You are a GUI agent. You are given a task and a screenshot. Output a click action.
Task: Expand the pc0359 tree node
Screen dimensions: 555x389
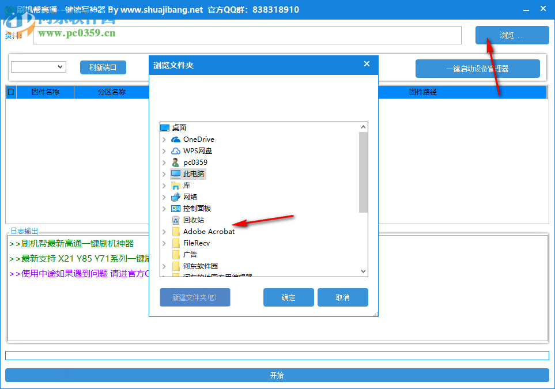[x=164, y=163]
